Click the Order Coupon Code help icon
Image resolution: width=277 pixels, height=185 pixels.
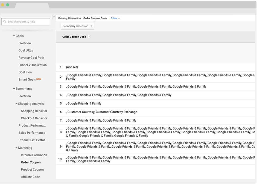pos(89,37)
